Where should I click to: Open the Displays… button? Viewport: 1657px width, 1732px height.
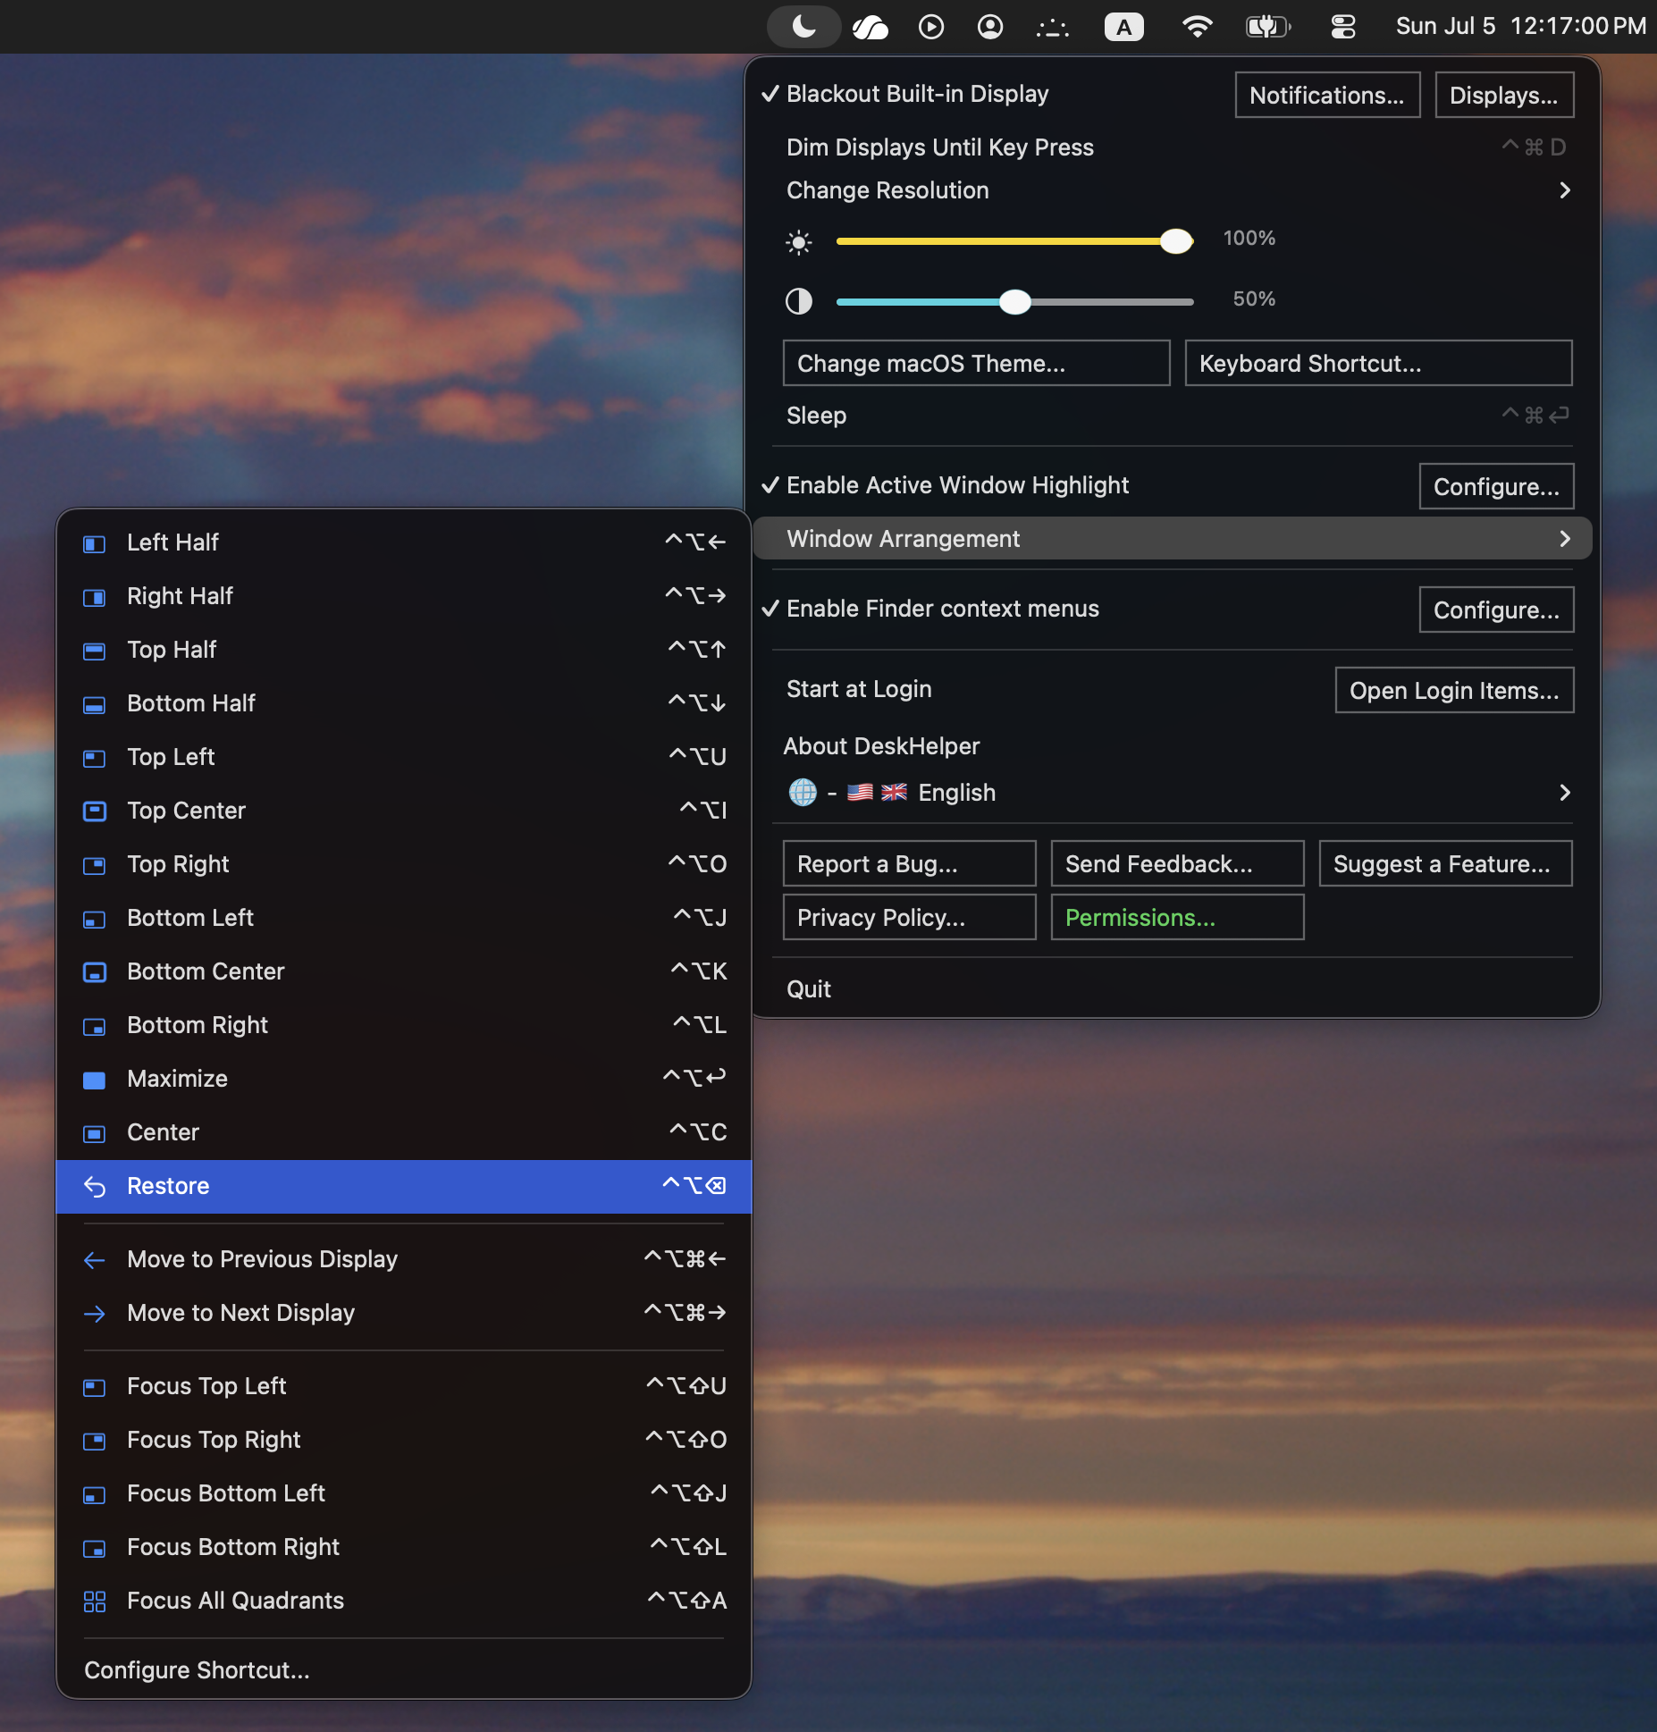click(1504, 96)
